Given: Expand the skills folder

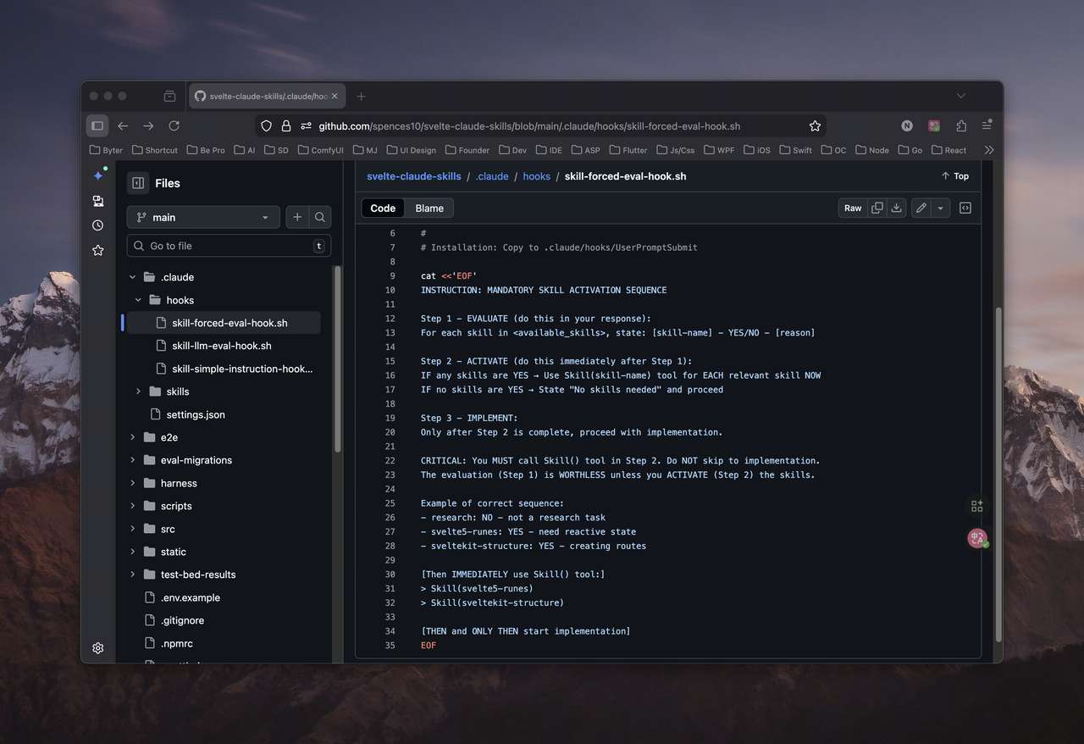Looking at the screenshot, I should coord(138,391).
